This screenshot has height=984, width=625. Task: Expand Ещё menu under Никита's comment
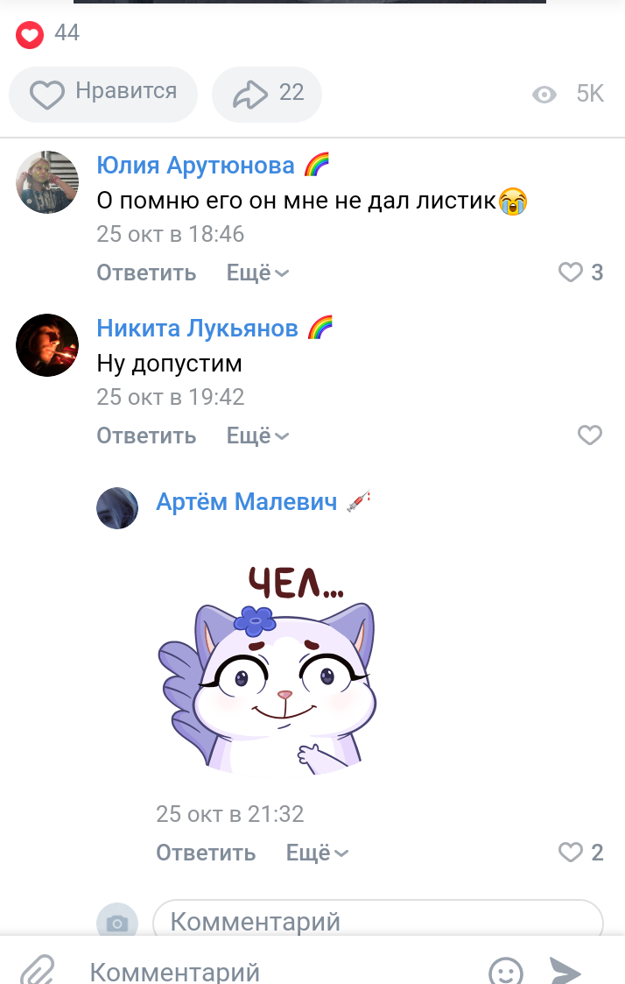coord(257,435)
